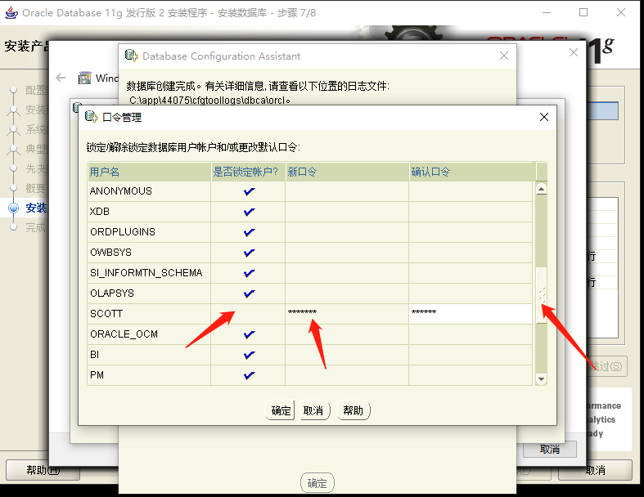The image size is (644, 497).
Task: Toggle lock checkmark for BI account
Action: point(249,355)
